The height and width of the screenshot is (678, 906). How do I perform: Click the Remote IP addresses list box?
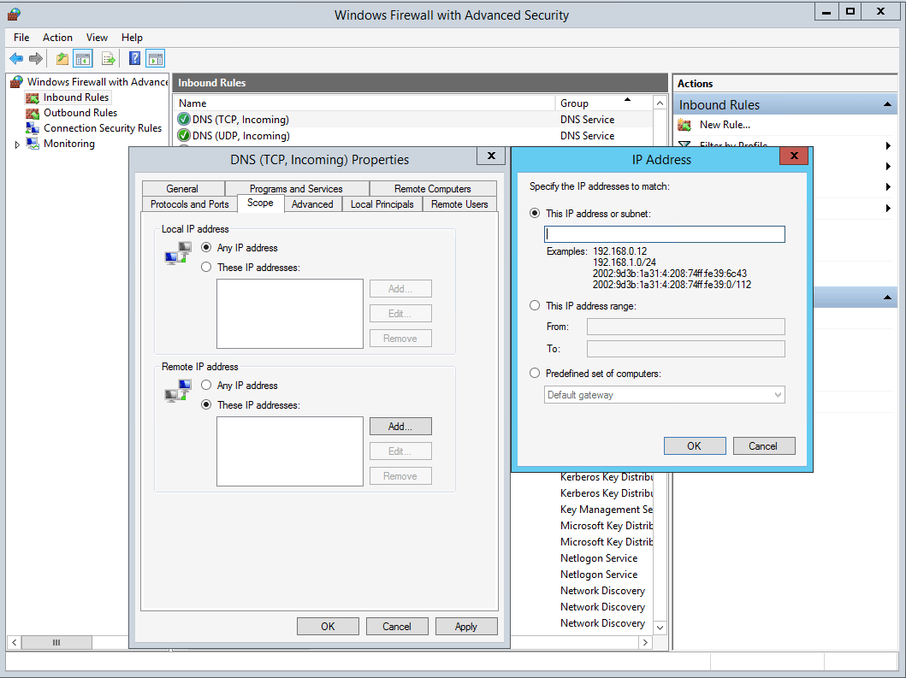pyautogui.click(x=290, y=451)
